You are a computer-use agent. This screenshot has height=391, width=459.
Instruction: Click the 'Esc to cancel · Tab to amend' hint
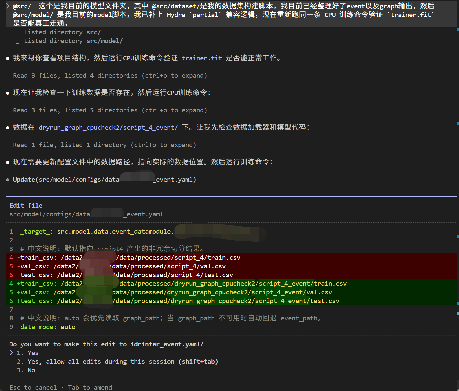point(61,387)
